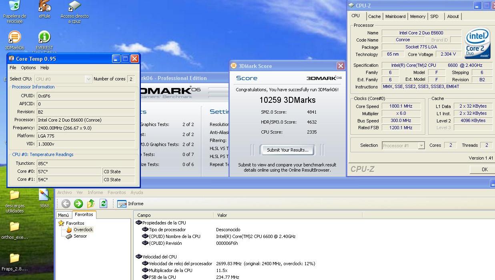This screenshot has height=280, width=495.
Task: Click the up-level arrow icon in EVEREST
Action: [x=91, y=204]
